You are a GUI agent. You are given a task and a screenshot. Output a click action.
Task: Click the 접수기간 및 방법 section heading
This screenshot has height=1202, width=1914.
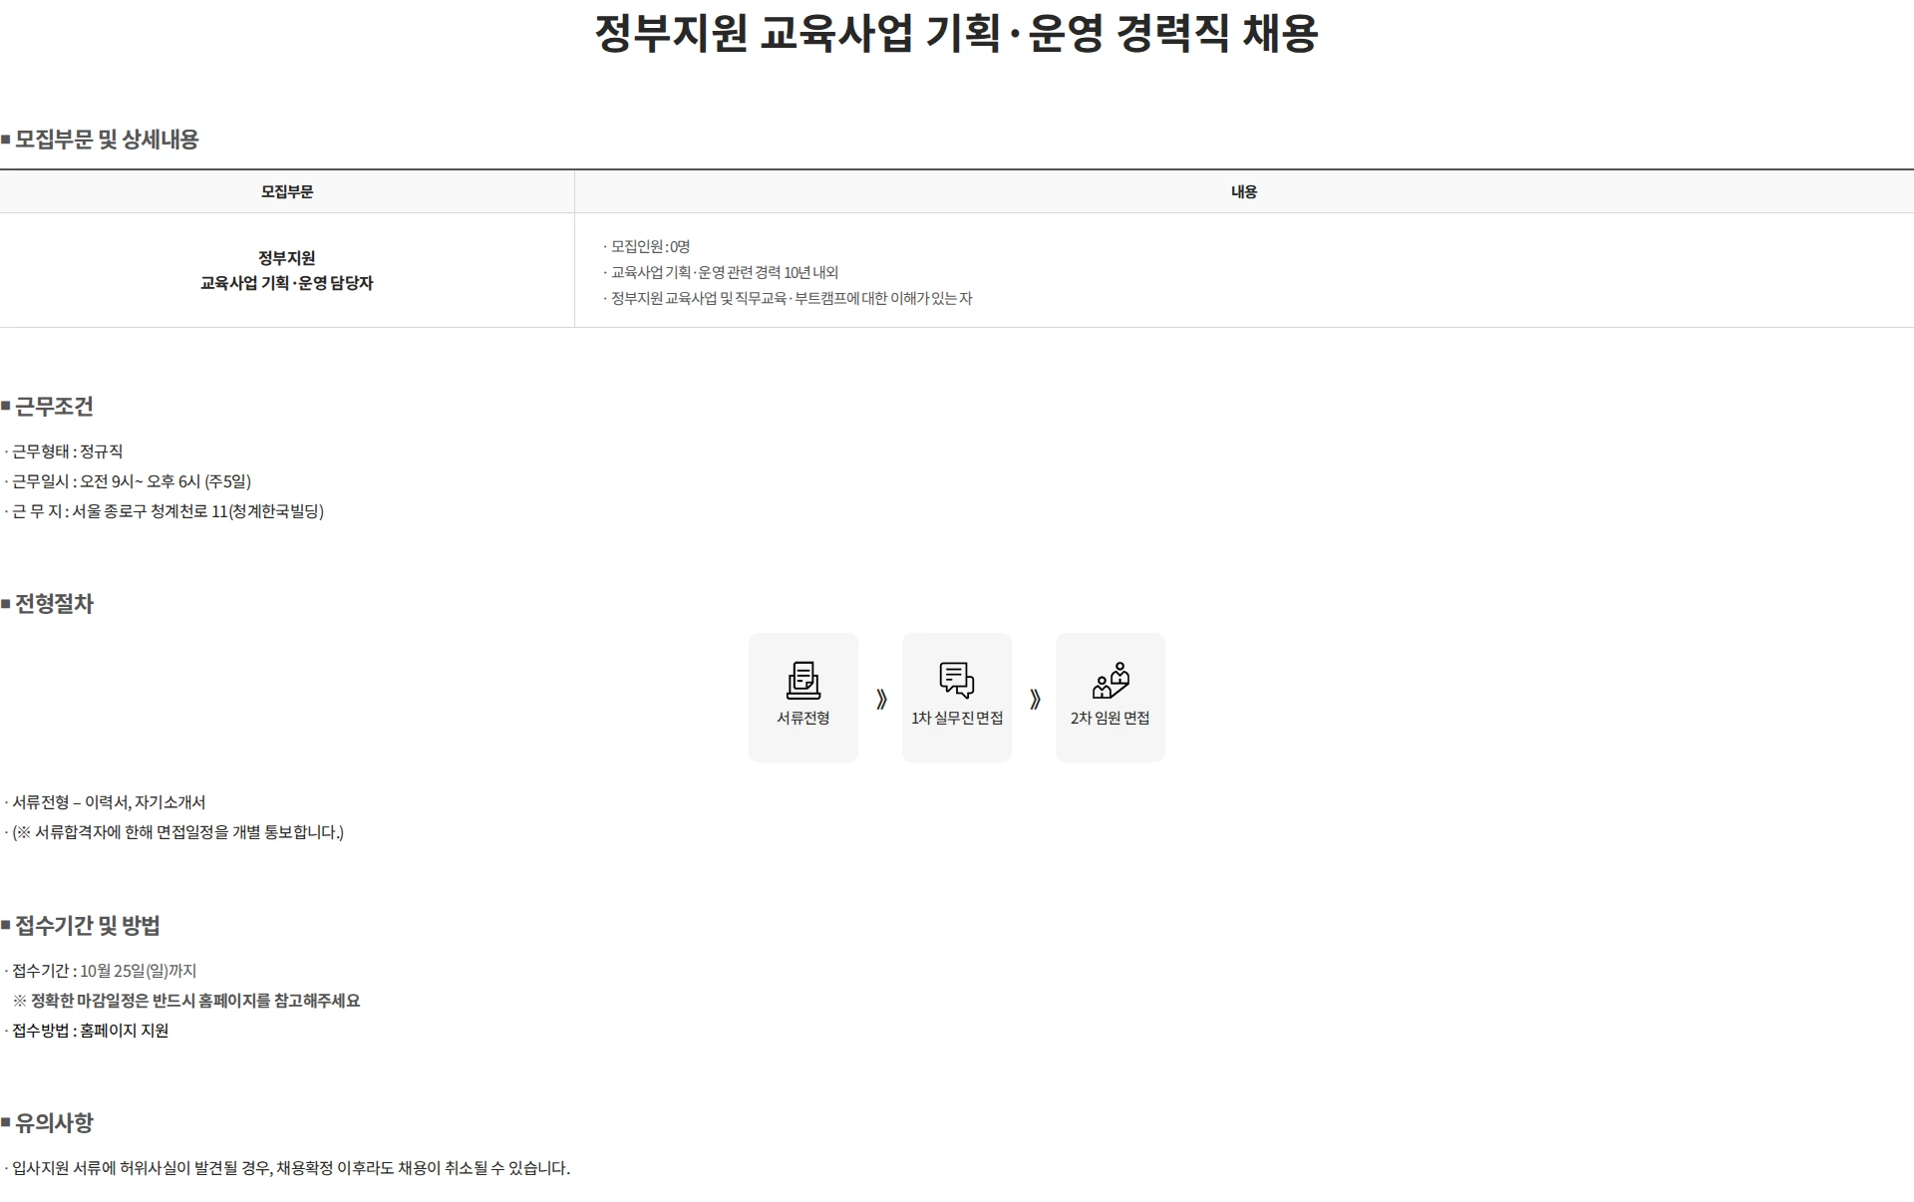click(x=80, y=926)
